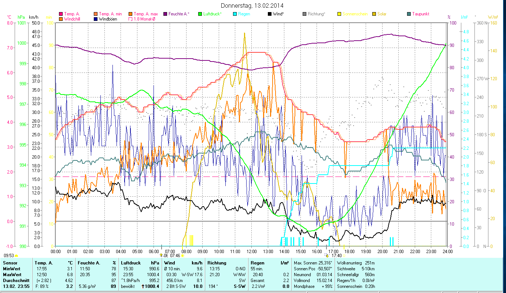Click the 194 ° wind direction value
506x293 pixels.
[213, 286]
